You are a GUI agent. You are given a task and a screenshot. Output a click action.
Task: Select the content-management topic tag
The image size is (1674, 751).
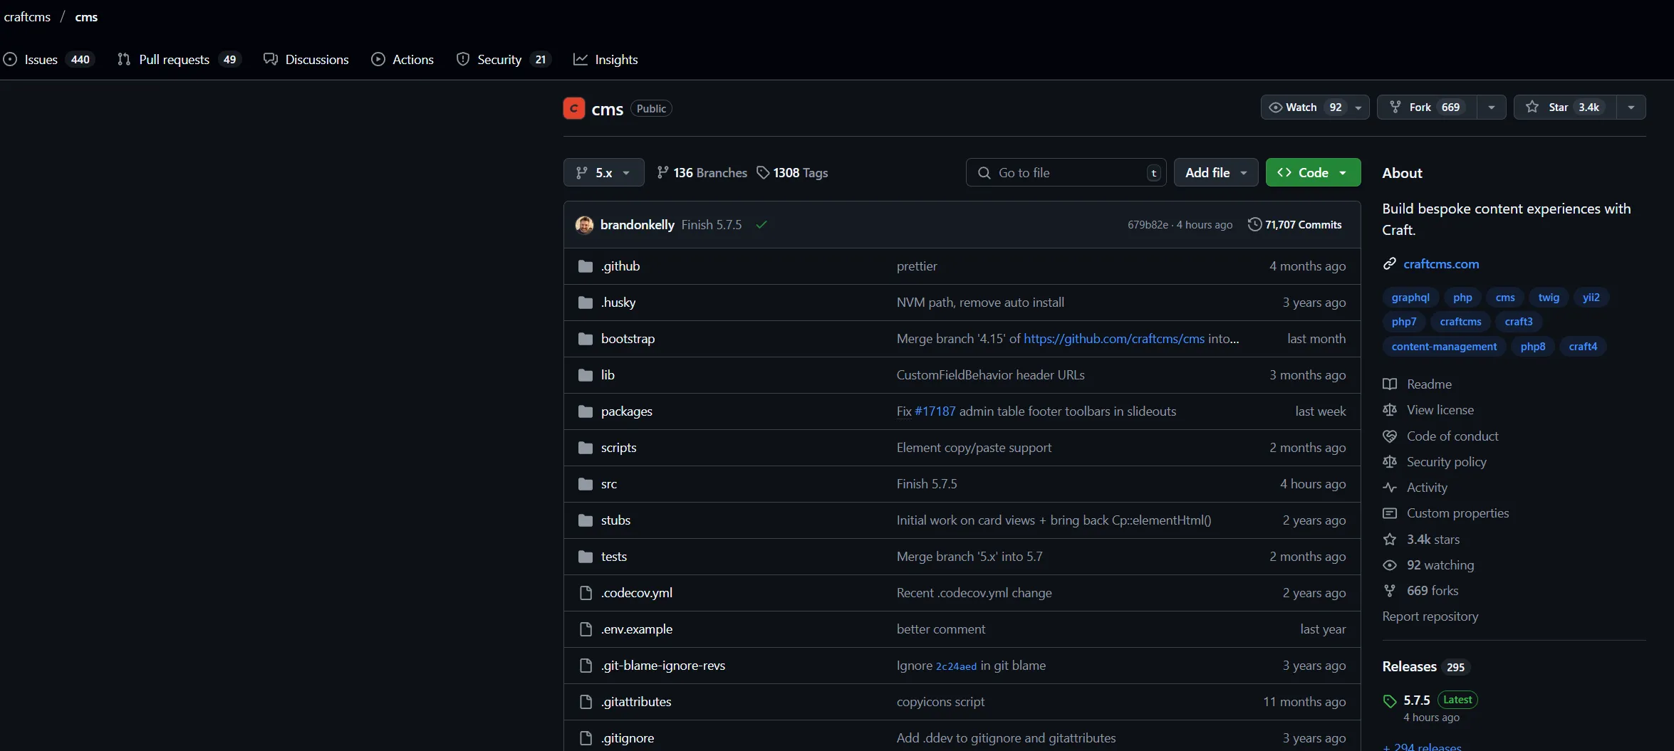pyautogui.click(x=1444, y=347)
